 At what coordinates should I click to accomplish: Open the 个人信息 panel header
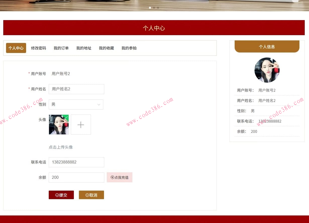point(267,46)
